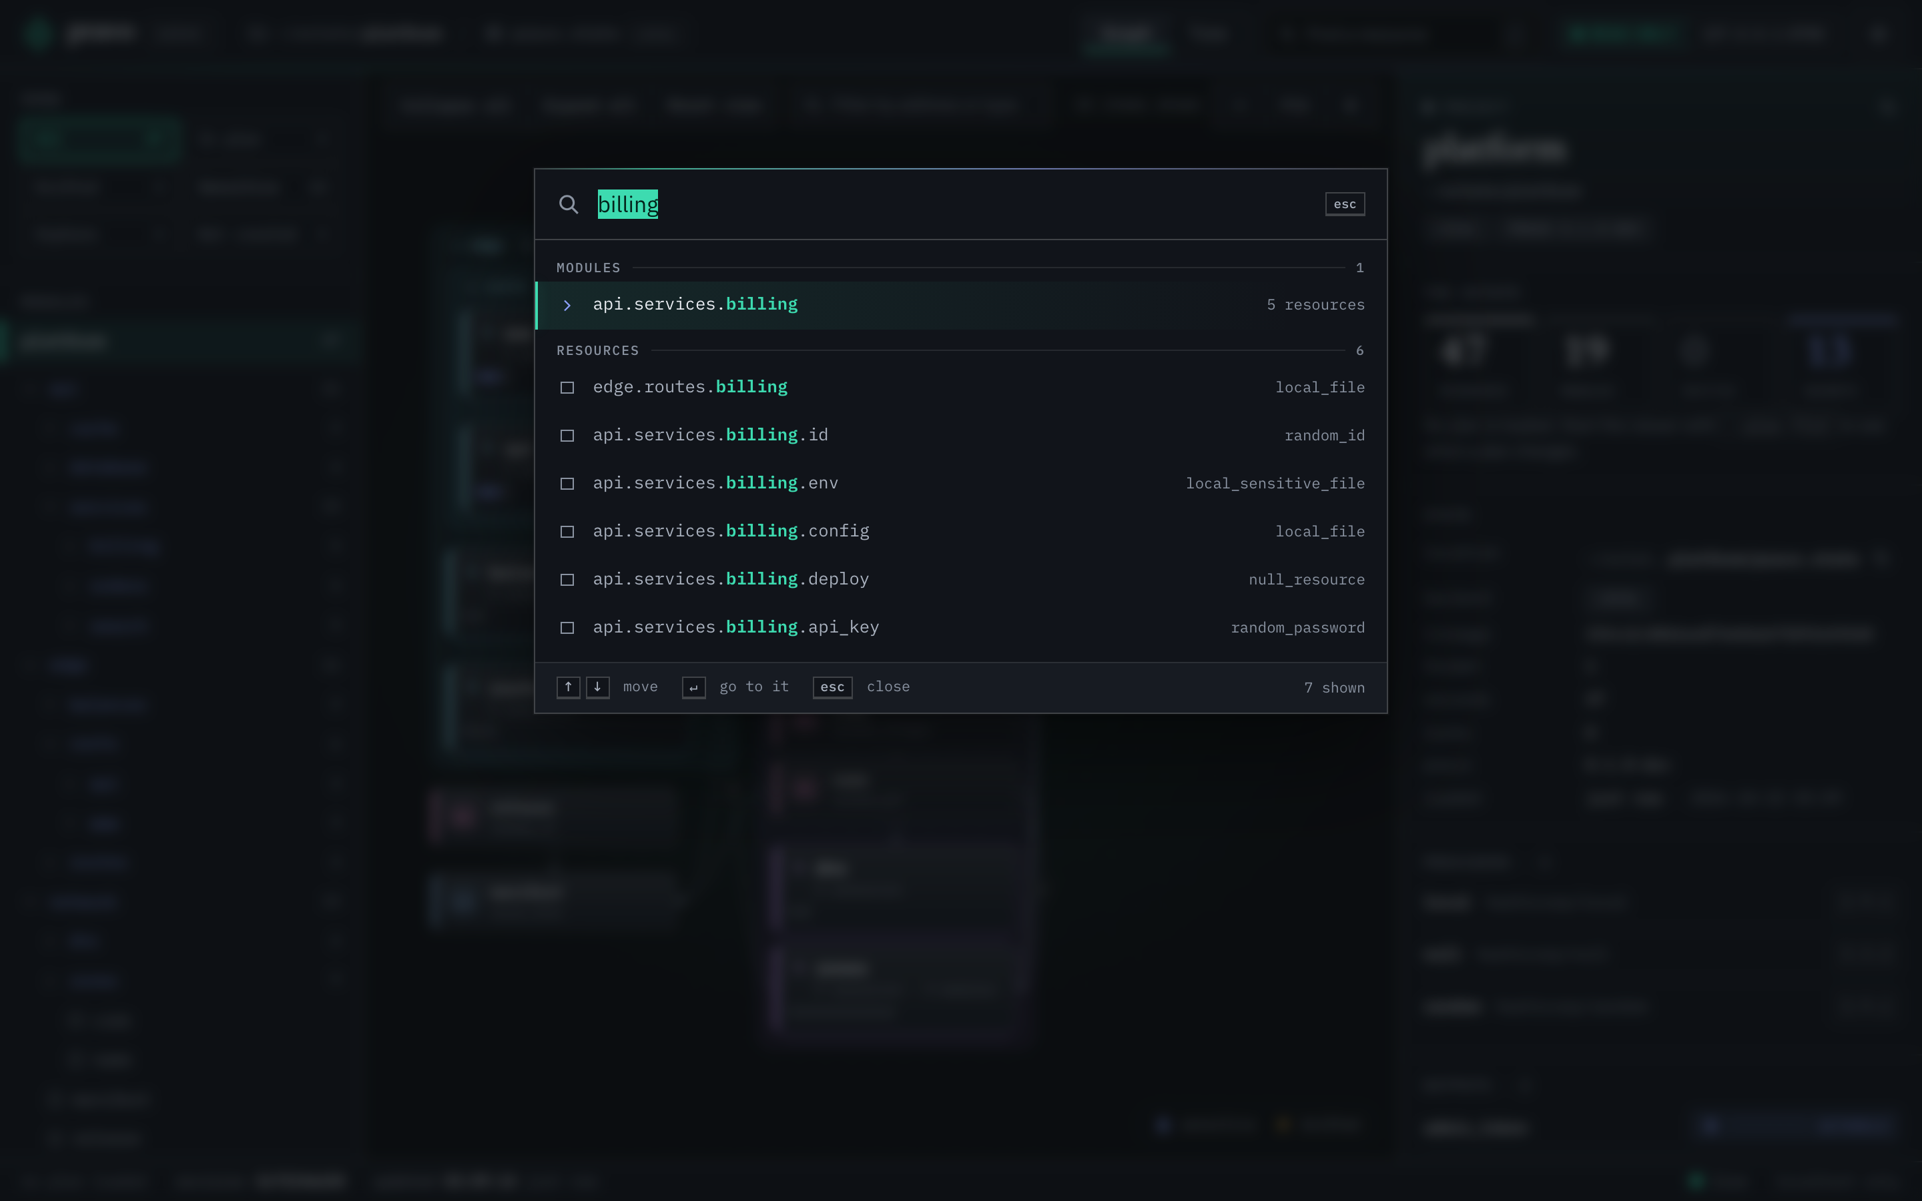Go to api.services.billing.api_key result

tap(961, 627)
